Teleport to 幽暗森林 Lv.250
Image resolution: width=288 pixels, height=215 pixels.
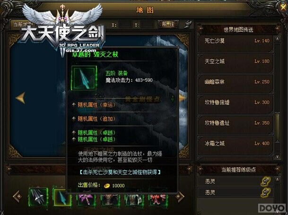point(236,84)
